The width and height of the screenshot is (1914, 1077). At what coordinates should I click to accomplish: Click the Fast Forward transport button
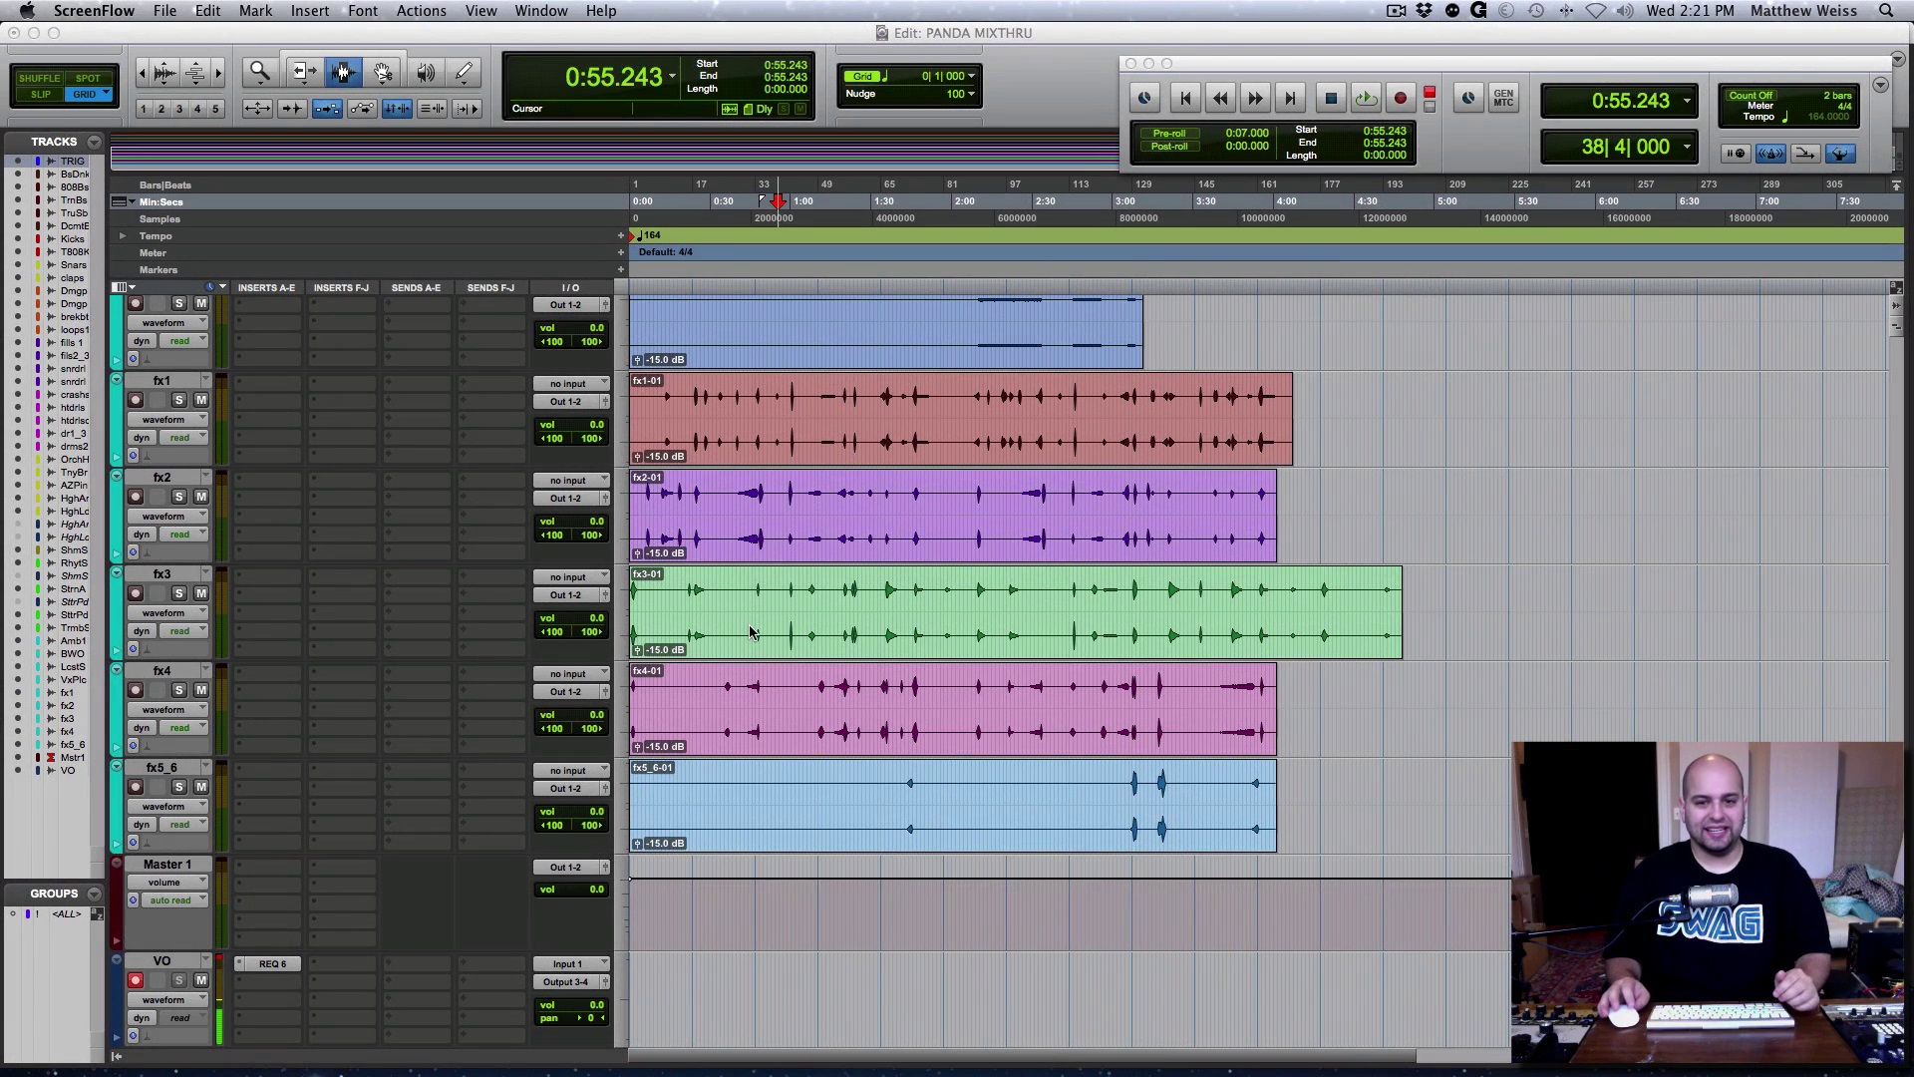pyautogui.click(x=1255, y=98)
